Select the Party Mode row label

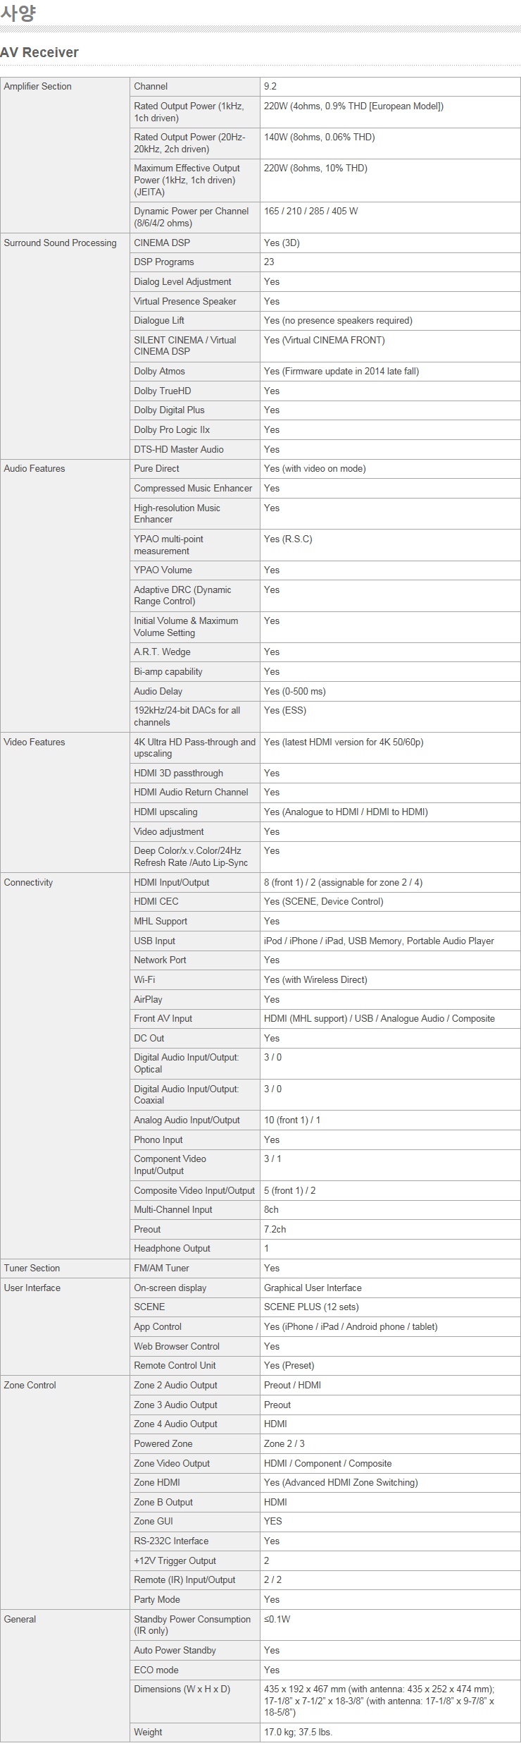tap(157, 1599)
